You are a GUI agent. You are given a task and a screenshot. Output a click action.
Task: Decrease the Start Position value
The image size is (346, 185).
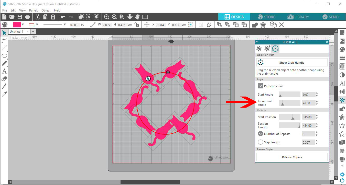317,118
